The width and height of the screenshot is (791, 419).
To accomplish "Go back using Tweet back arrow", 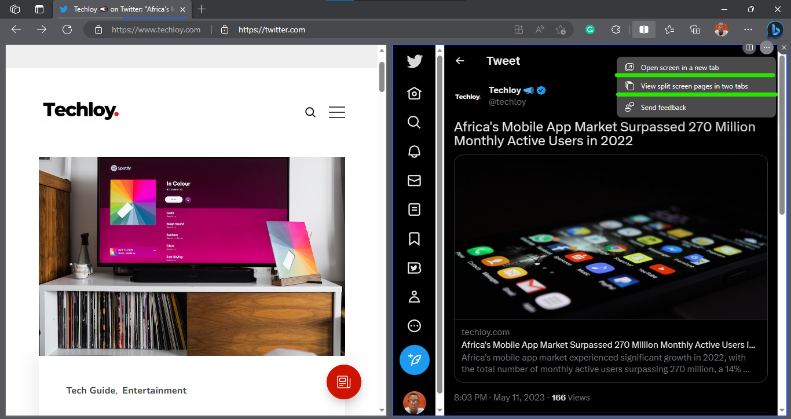I will [460, 61].
